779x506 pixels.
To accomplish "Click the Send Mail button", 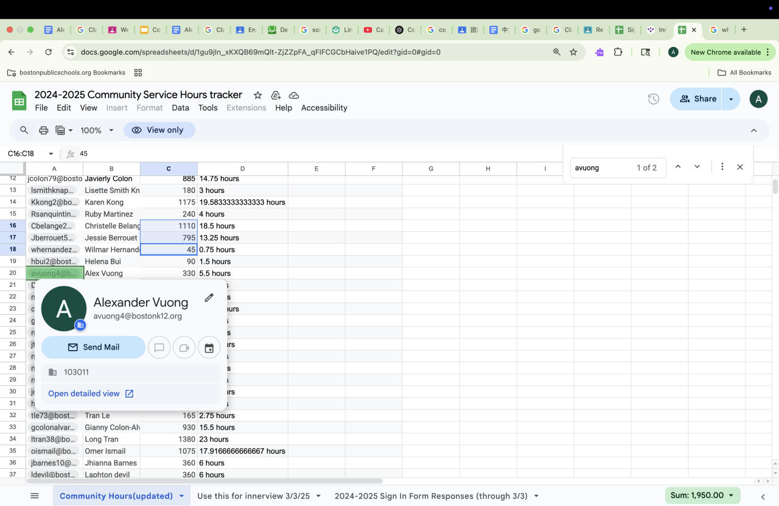I will tap(93, 347).
